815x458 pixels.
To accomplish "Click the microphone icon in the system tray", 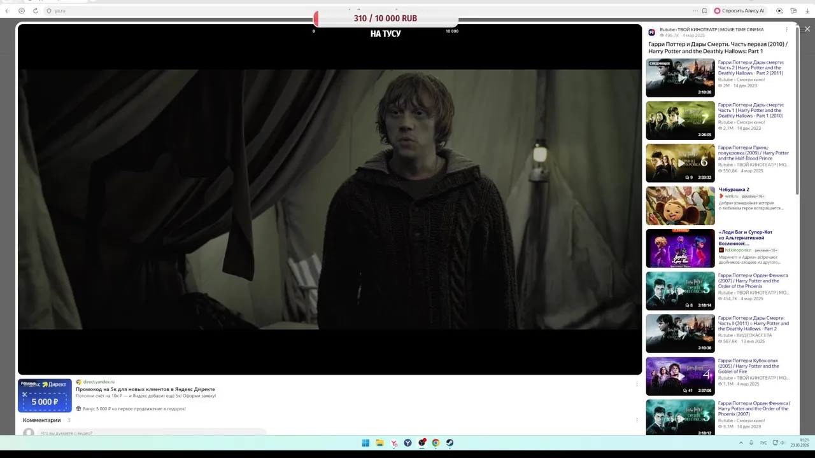I will (x=751, y=443).
